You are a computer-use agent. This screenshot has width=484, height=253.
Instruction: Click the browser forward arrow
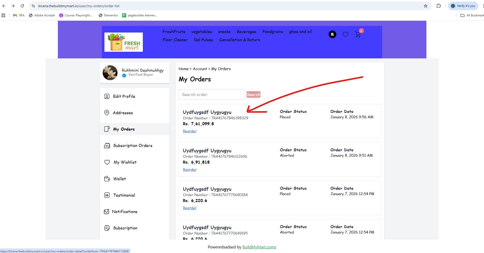tap(13, 6)
